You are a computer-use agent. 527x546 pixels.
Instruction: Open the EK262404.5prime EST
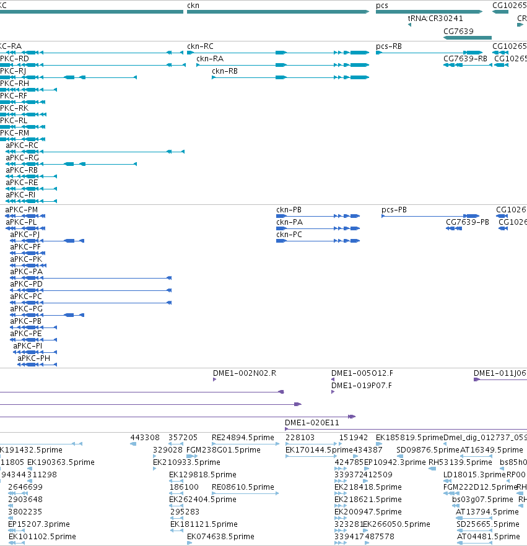coord(176,506)
